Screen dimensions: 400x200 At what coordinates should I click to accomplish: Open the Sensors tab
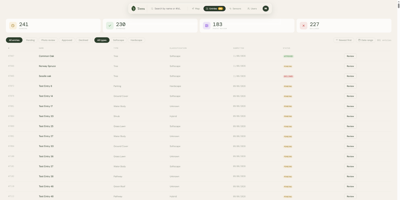tap(235, 8)
